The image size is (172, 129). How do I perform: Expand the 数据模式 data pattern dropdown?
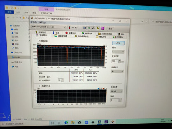pyautogui.click(x=117, y=72)
